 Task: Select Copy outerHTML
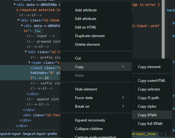(x=152, y=81)
